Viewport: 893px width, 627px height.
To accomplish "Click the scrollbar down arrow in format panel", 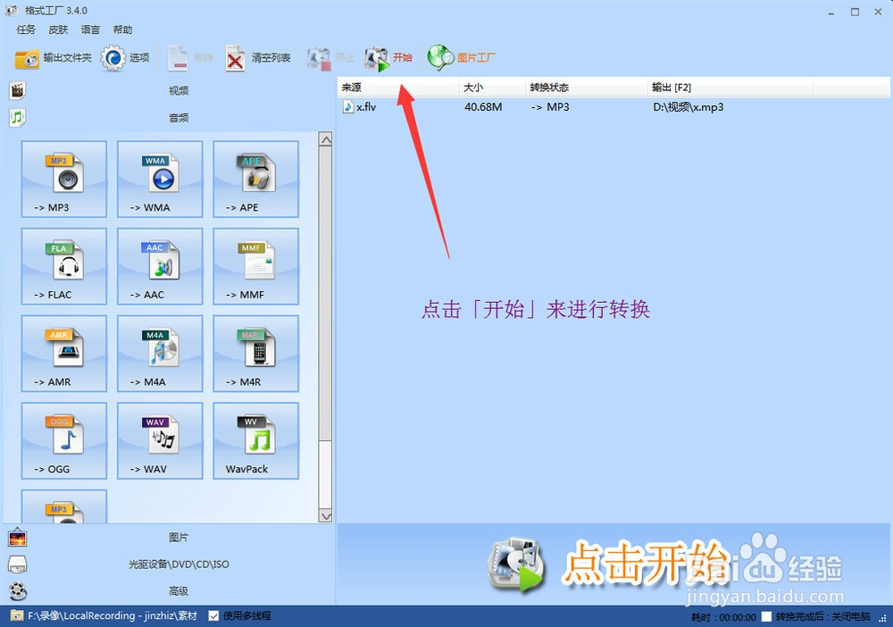I will 326,514.
